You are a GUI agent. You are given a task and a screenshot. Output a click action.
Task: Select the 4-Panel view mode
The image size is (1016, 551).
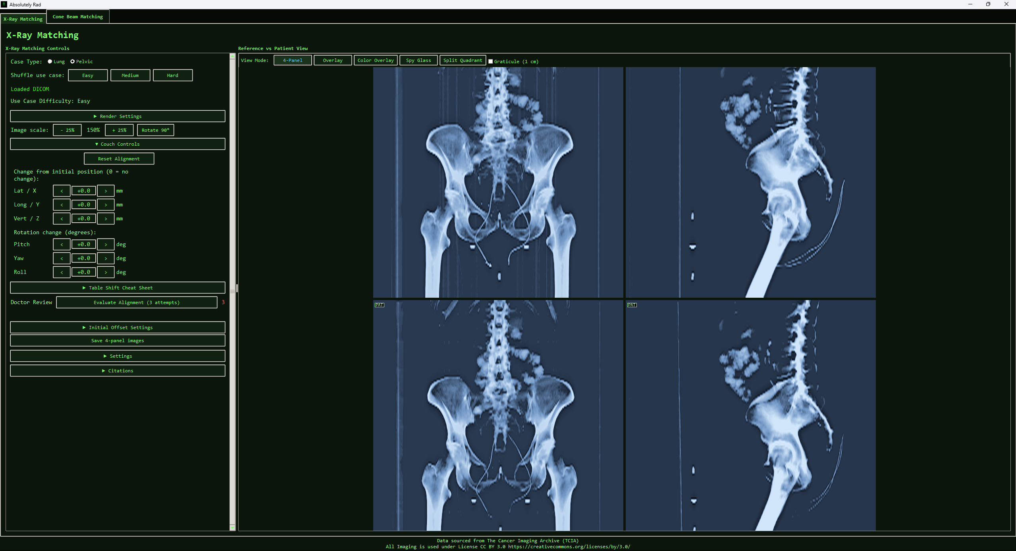point(292,60)
